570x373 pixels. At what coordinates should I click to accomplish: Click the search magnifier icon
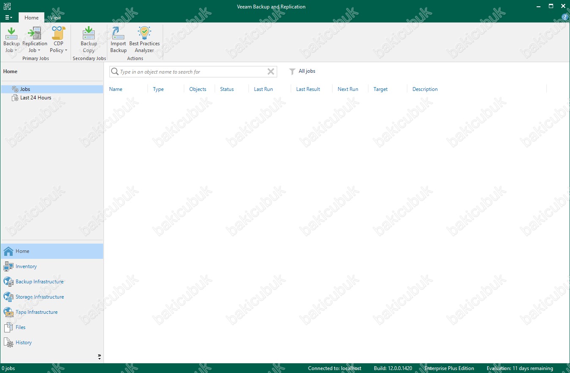click(x=115, y=72)
